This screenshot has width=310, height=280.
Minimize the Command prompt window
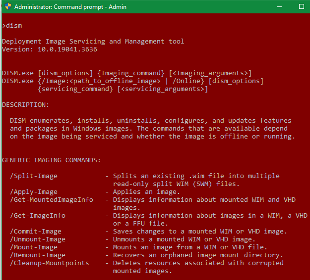point(279,7)
